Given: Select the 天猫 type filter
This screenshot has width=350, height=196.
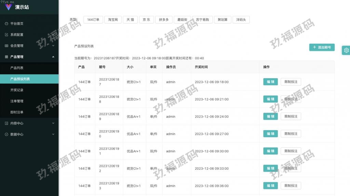Looking at the screenshot, I should point(130,20).
